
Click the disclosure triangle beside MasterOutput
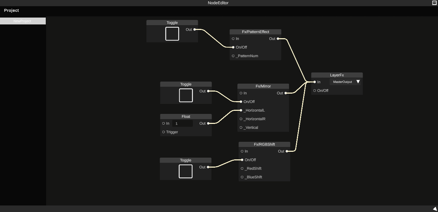(x=358, y=82)
